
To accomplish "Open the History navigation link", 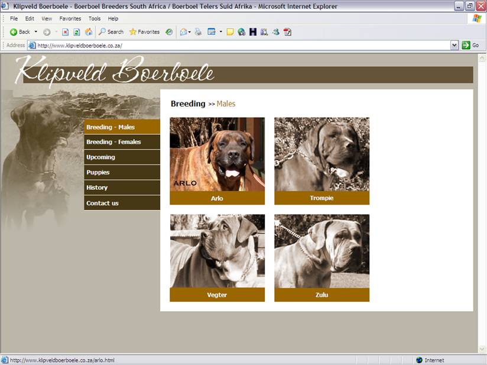I will point(122,188).
